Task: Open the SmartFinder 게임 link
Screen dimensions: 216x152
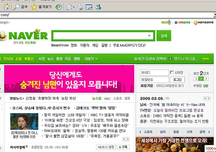Action: coord(95,45)
